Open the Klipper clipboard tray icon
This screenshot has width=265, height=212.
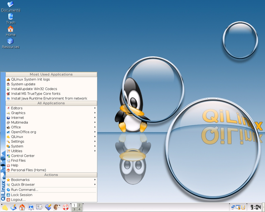coord(243,207)
